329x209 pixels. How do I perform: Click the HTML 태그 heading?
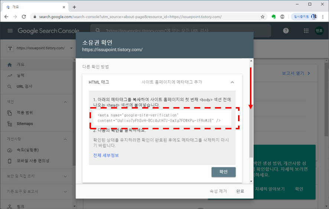tap(99, 82)
